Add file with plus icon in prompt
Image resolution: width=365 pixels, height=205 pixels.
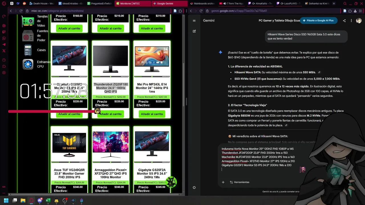pyautogui.click(x=223, y=182)
